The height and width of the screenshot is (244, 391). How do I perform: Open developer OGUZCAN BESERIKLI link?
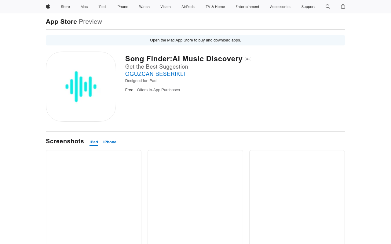[155, 74]
